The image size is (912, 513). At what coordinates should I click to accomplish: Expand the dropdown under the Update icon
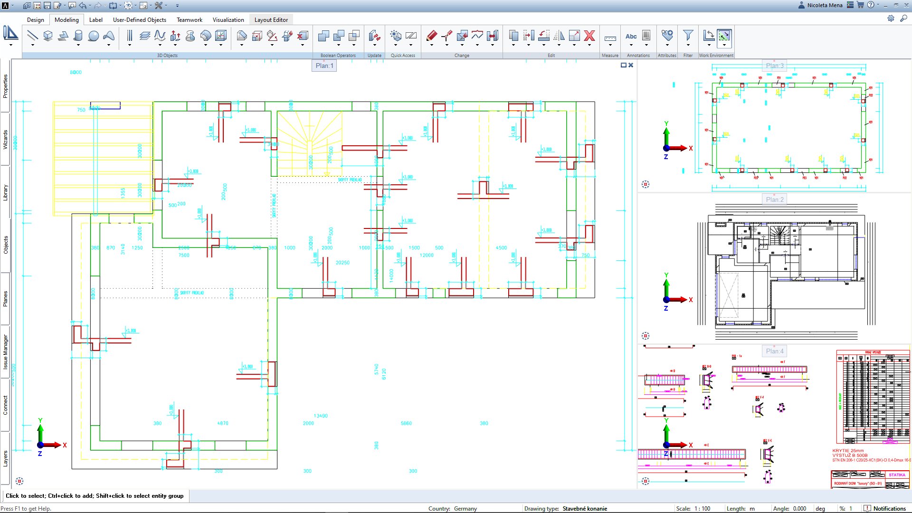(374, 46)
